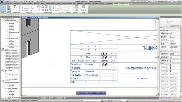Select the Copy tool in the modify panel

(43, 10)
